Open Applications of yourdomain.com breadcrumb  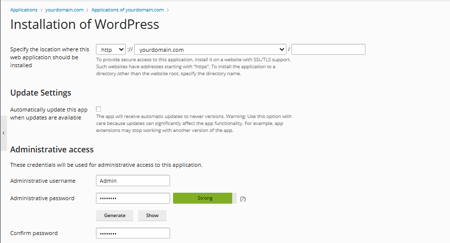coord(127,10)
